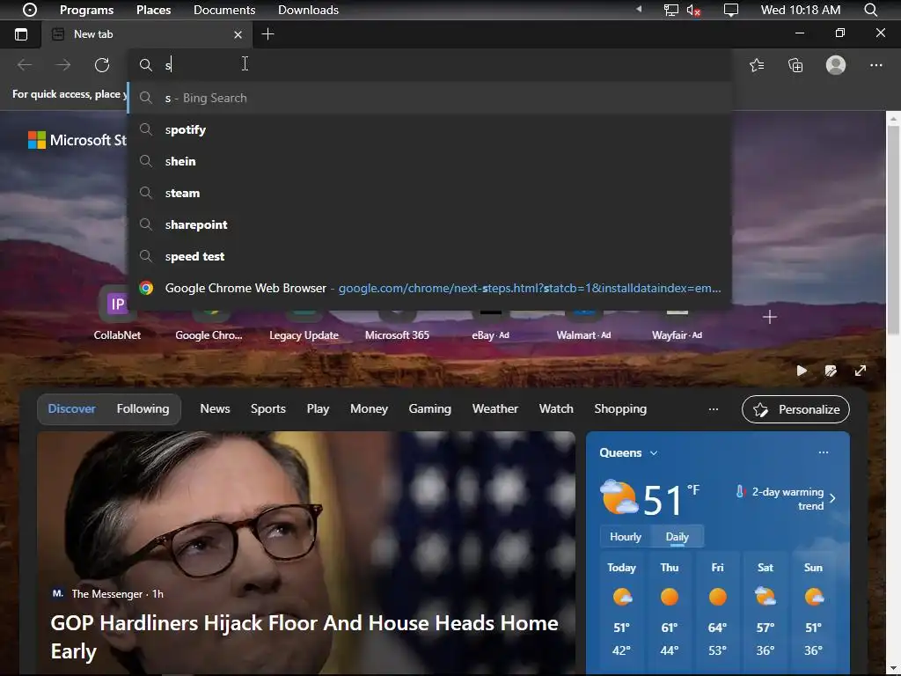Open the user profile avatar

click(836, 65)
